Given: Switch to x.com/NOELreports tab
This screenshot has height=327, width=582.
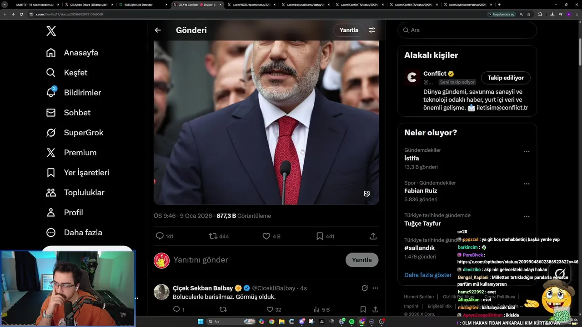Looking at the screenshot, I should click(252, 5).
